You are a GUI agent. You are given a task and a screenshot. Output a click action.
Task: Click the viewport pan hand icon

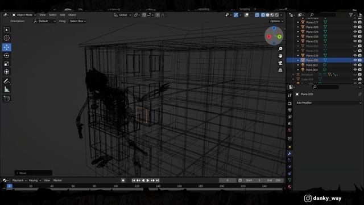click(280, 56)
